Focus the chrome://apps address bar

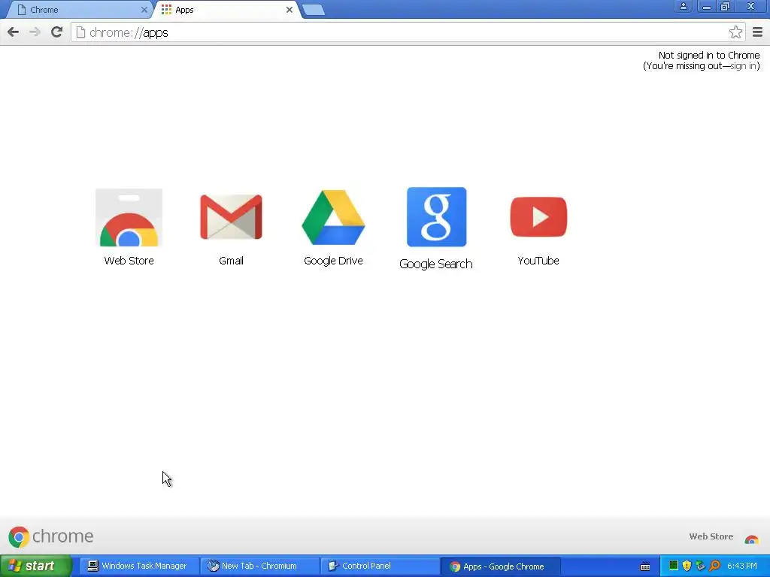click(408, 32)
